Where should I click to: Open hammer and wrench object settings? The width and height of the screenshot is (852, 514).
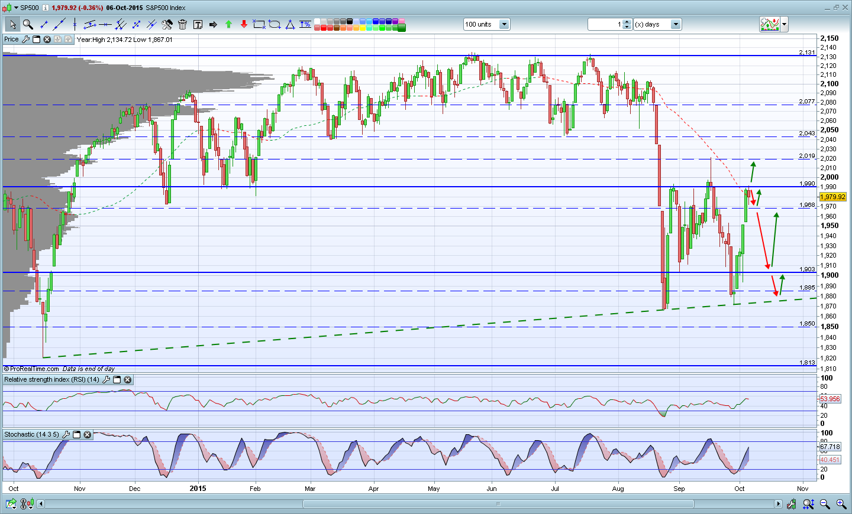(x=167, y=24)
